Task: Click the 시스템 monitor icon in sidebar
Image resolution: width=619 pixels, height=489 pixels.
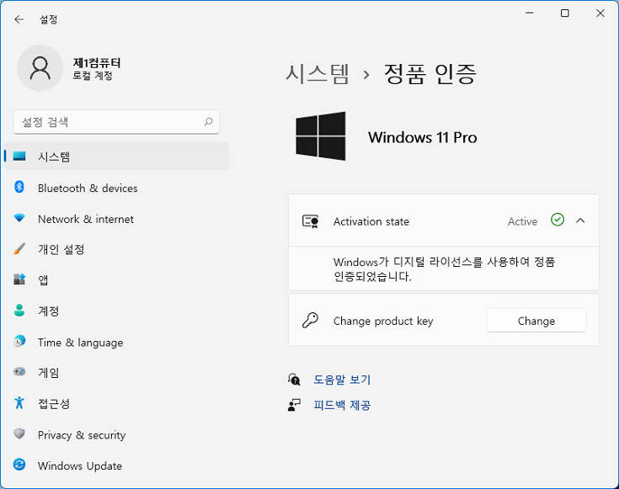Action: click(19, 157)
